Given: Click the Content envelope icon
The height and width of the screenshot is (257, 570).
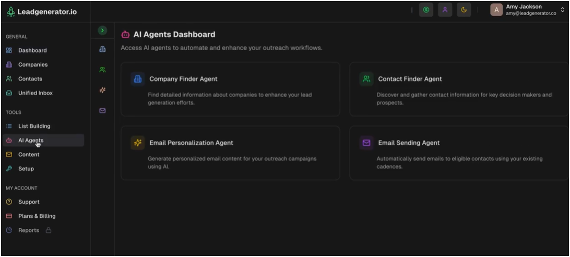Looking at the screenshot, I should coord(9,154).
